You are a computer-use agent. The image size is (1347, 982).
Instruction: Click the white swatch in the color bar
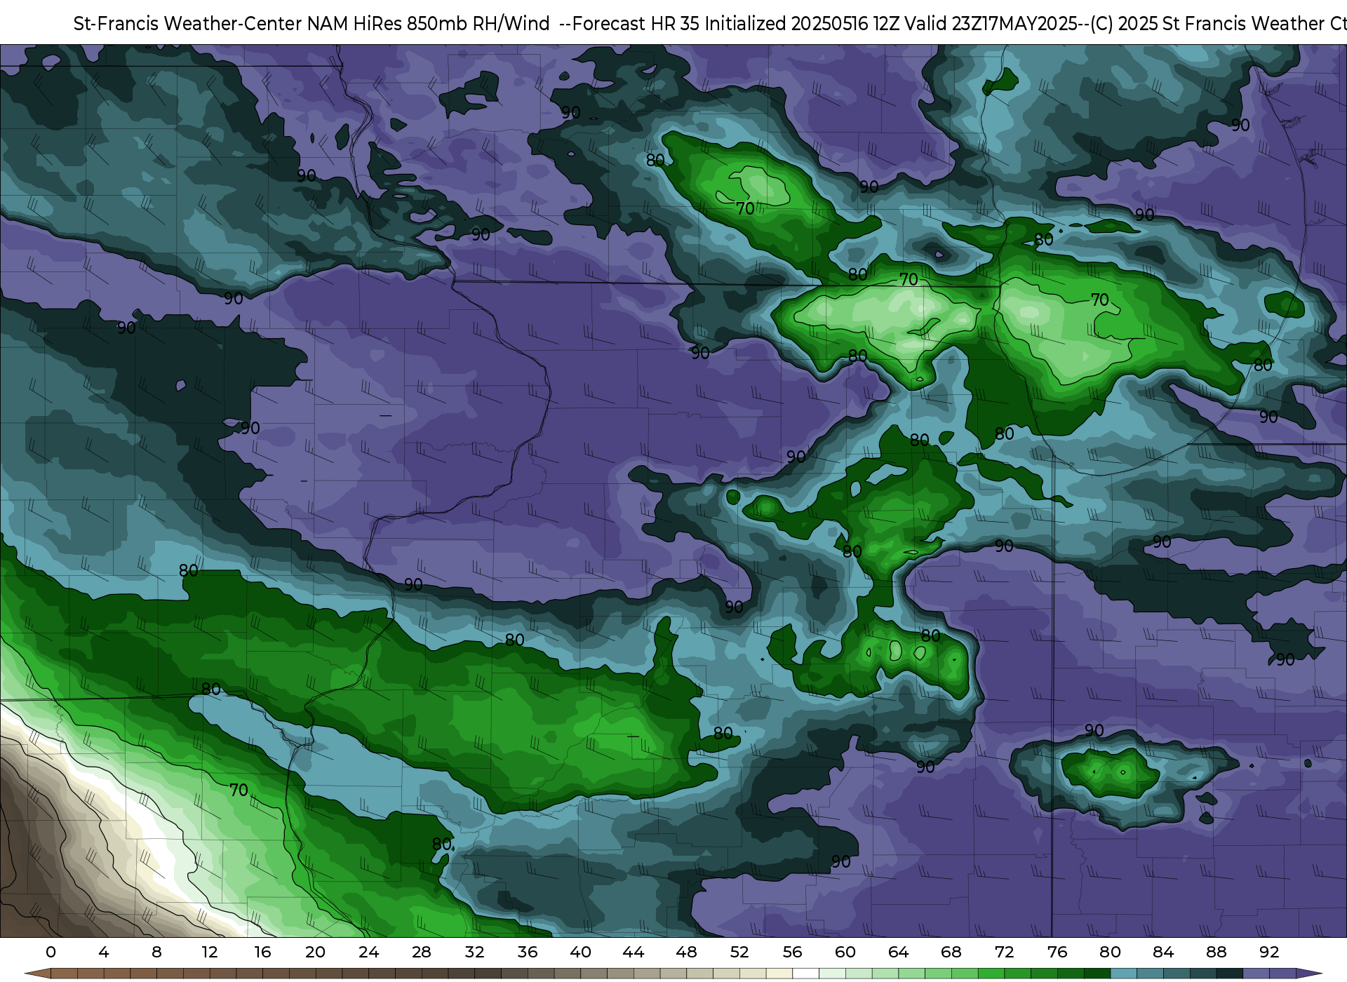(x=805, y=974)
